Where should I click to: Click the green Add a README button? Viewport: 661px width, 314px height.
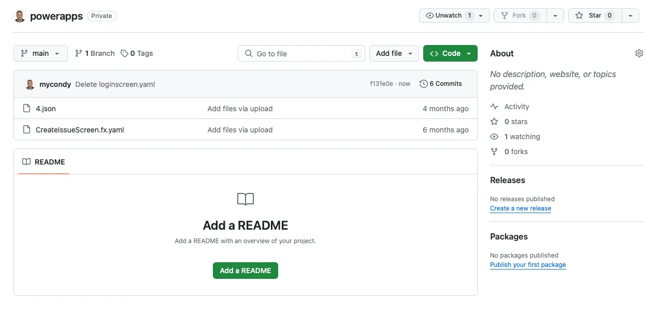click(x=246, y=271)
